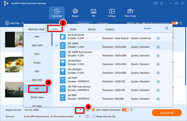Screen dimensions: 187x121
Task: Expand the Save to path dropdown
Action: pyautogui.click(x=80, y=116)
